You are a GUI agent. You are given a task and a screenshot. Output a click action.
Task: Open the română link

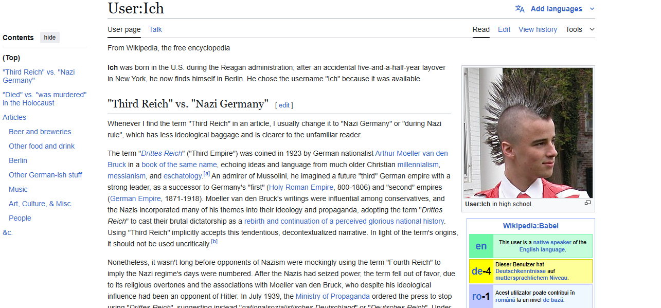[x=506, y=300]
